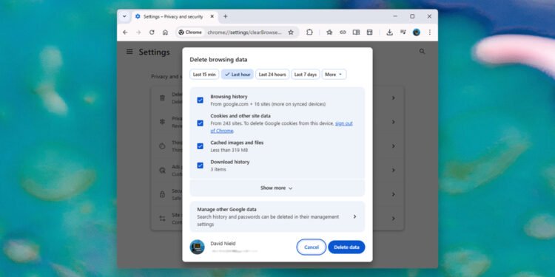This screenshot has height=277, width=555.
Task: Open the tab search dropdown arrow
Action: point(124,16)
